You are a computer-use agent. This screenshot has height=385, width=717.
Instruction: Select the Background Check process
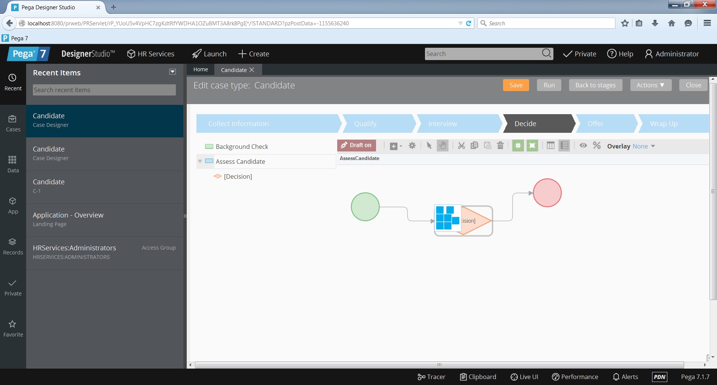tap(242, 147)
